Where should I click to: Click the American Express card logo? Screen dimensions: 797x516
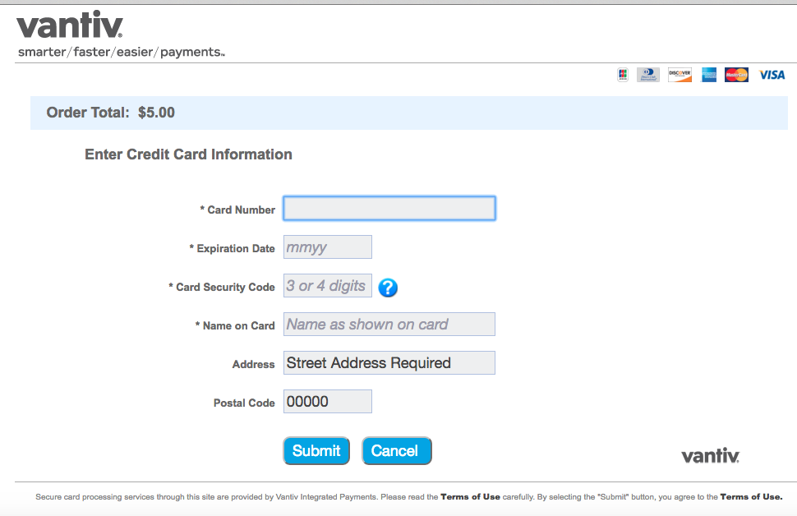[709, 75]
